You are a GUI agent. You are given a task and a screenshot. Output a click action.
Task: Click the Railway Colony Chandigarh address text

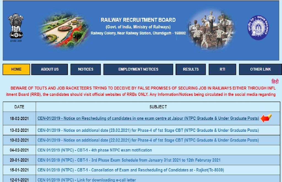pos(138,33)
